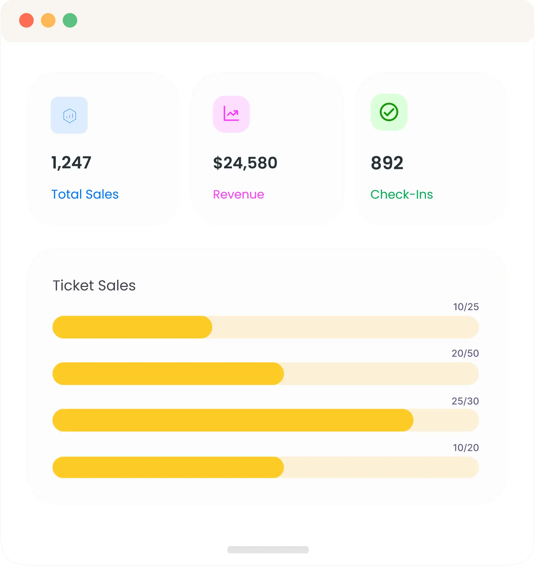The image size is (536, 566).
Task: Open the Revenue link
Action: [x=238, y=194]
